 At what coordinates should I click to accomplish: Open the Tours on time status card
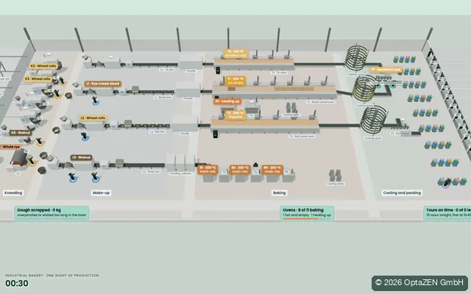(x=447, y=213)
